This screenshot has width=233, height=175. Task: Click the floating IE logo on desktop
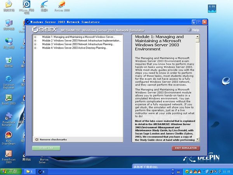point(226,81)
